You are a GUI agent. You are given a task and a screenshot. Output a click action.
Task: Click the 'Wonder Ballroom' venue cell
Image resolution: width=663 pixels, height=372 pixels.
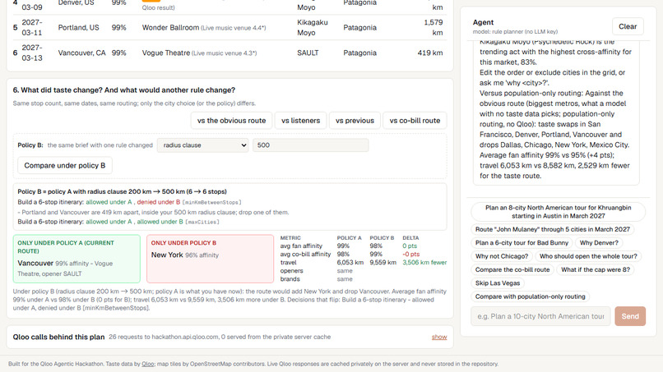[204, 27]
